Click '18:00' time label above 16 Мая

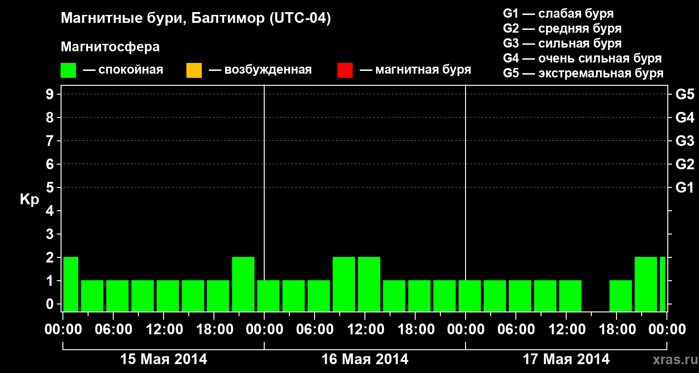(415, 329)
